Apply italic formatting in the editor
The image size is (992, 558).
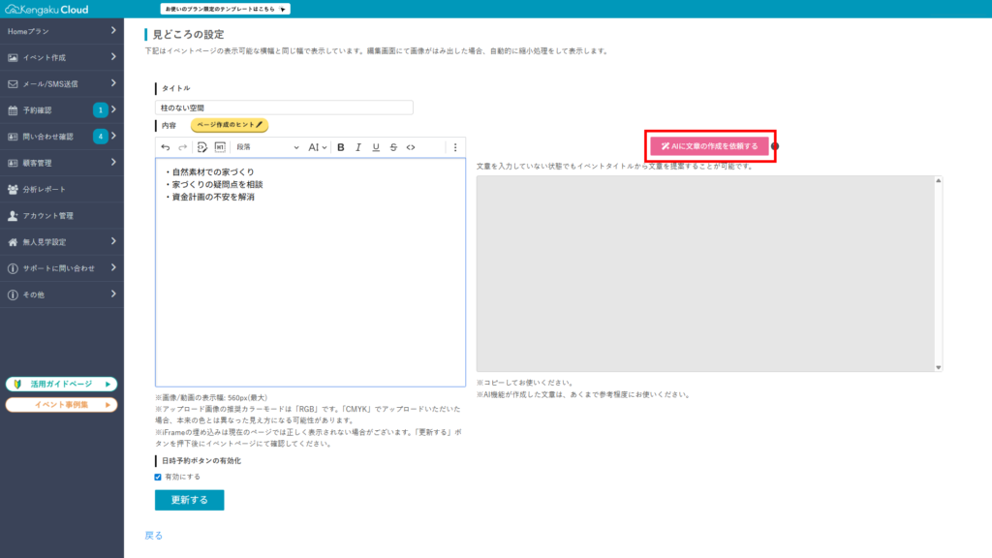point(357,147)
